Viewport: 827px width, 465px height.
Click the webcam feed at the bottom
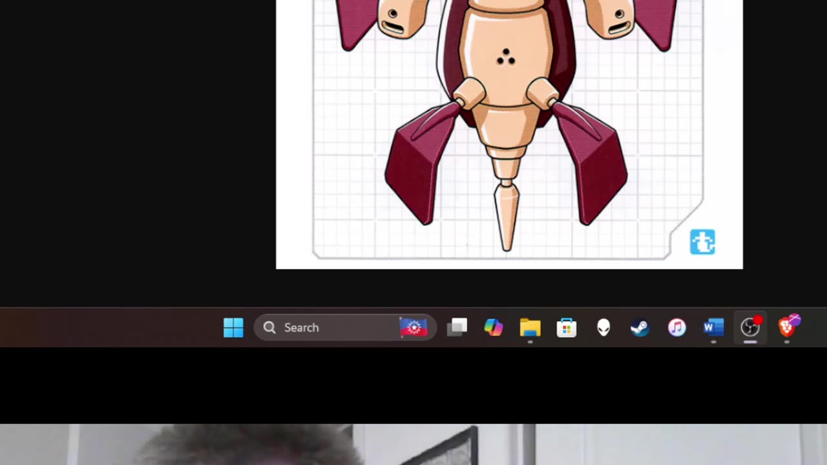tap(413, 444)
